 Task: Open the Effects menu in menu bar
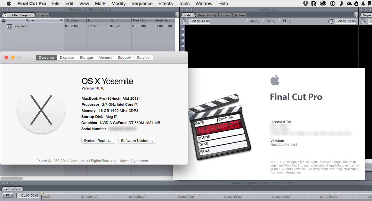click(x=166, y=4)
